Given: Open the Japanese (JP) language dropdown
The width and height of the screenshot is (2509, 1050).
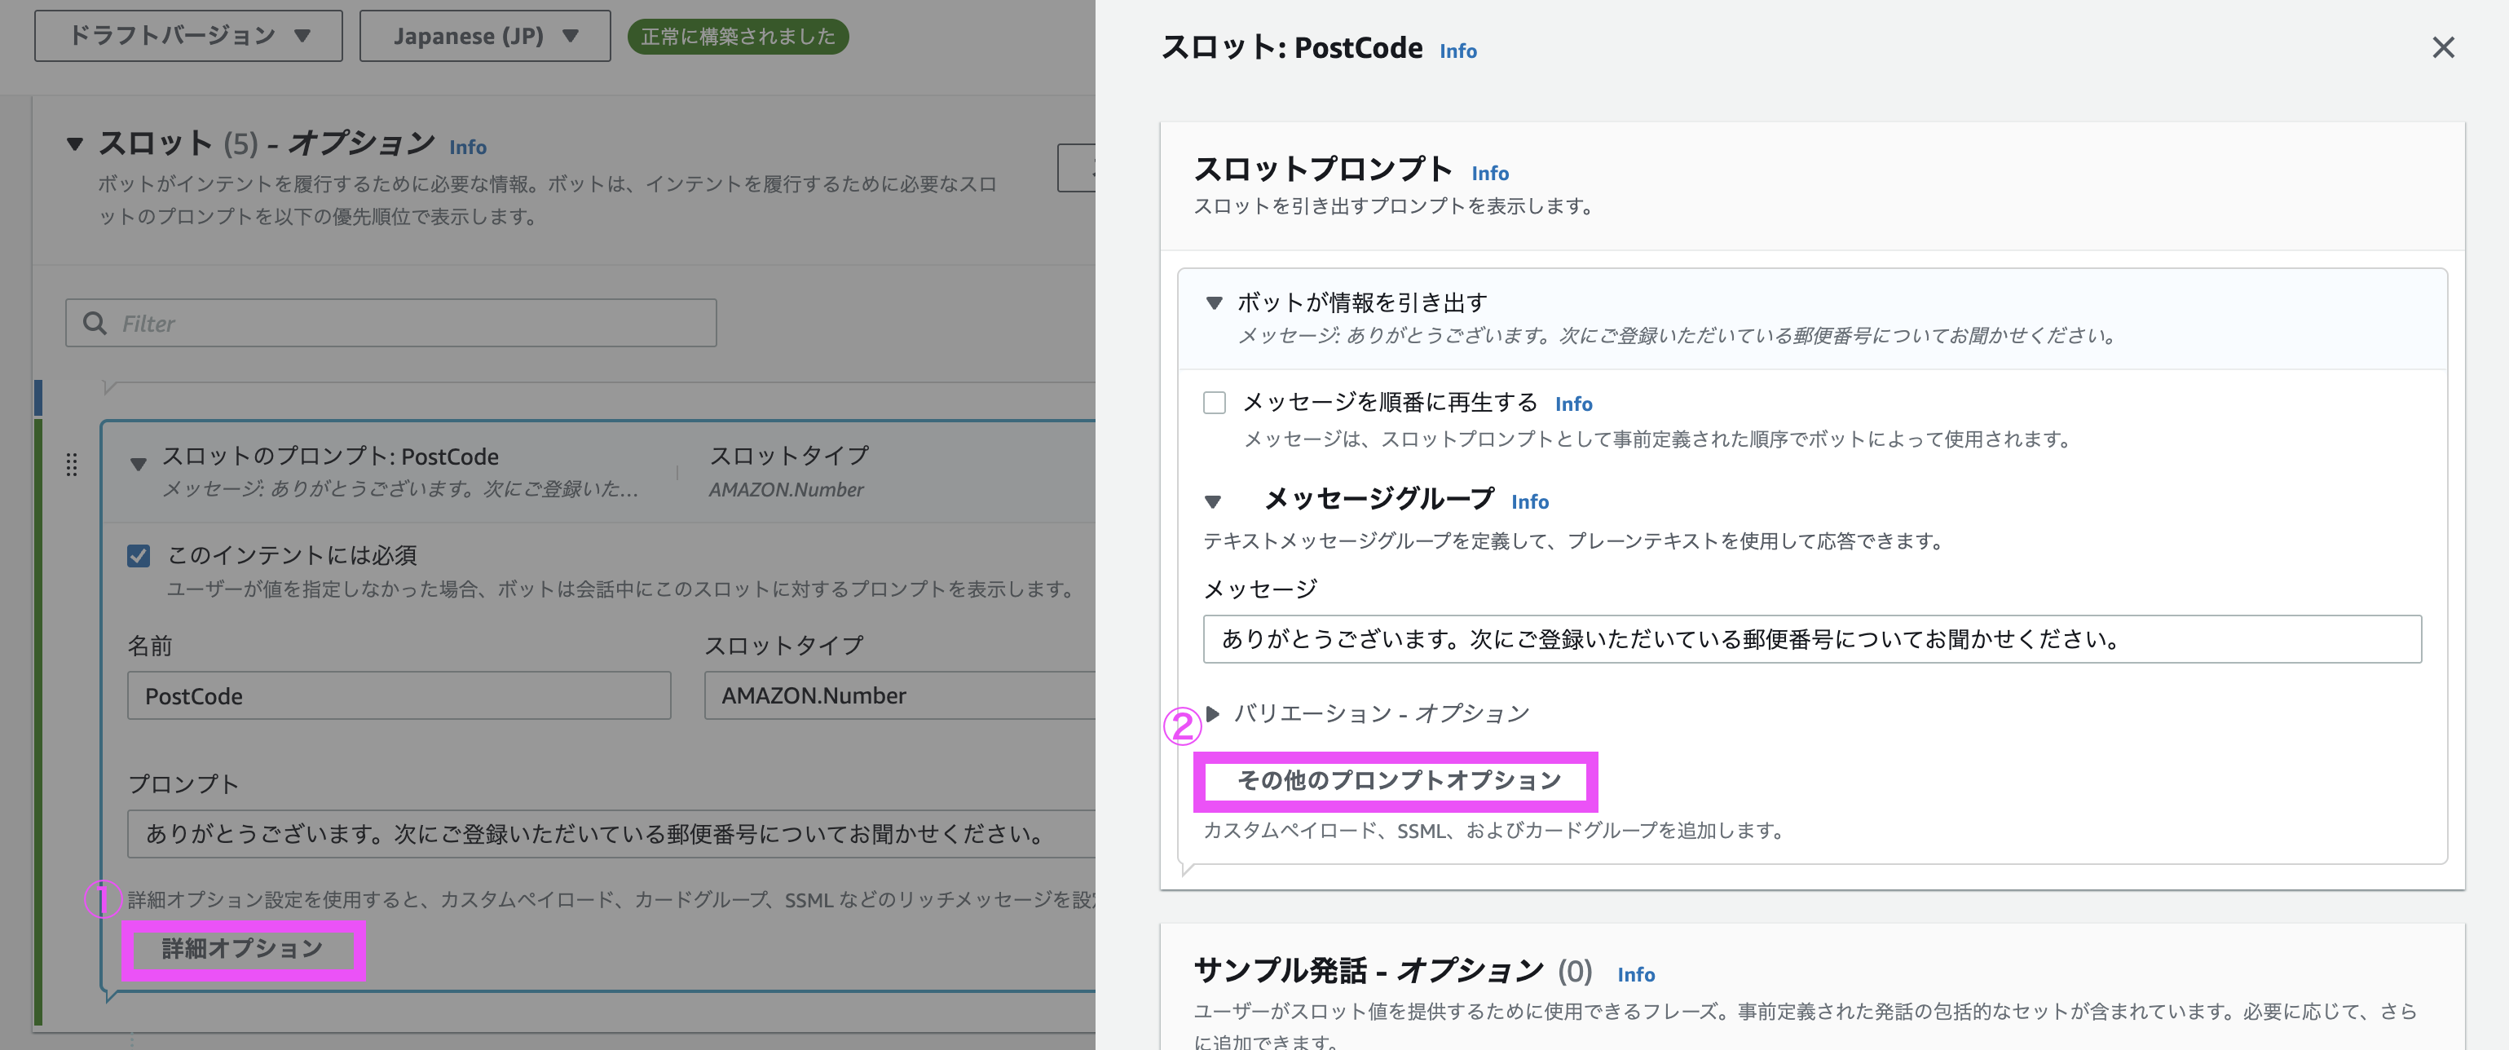Looking at the screenshot, I should [x=484, y=36].
